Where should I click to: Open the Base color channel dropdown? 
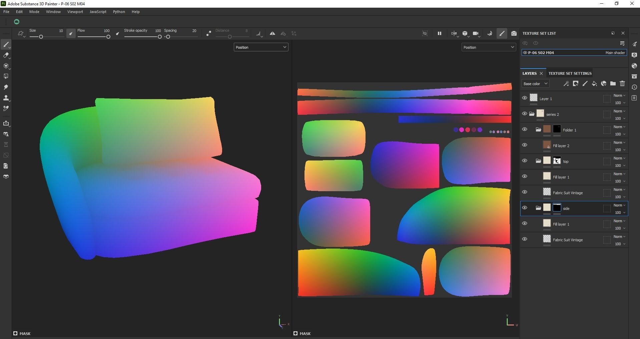coord(535,84)
